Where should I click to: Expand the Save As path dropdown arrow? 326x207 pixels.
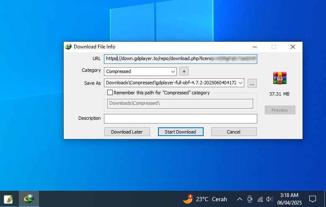coord(241,83)
